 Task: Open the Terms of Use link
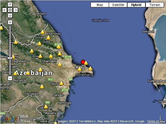[153, 121]
